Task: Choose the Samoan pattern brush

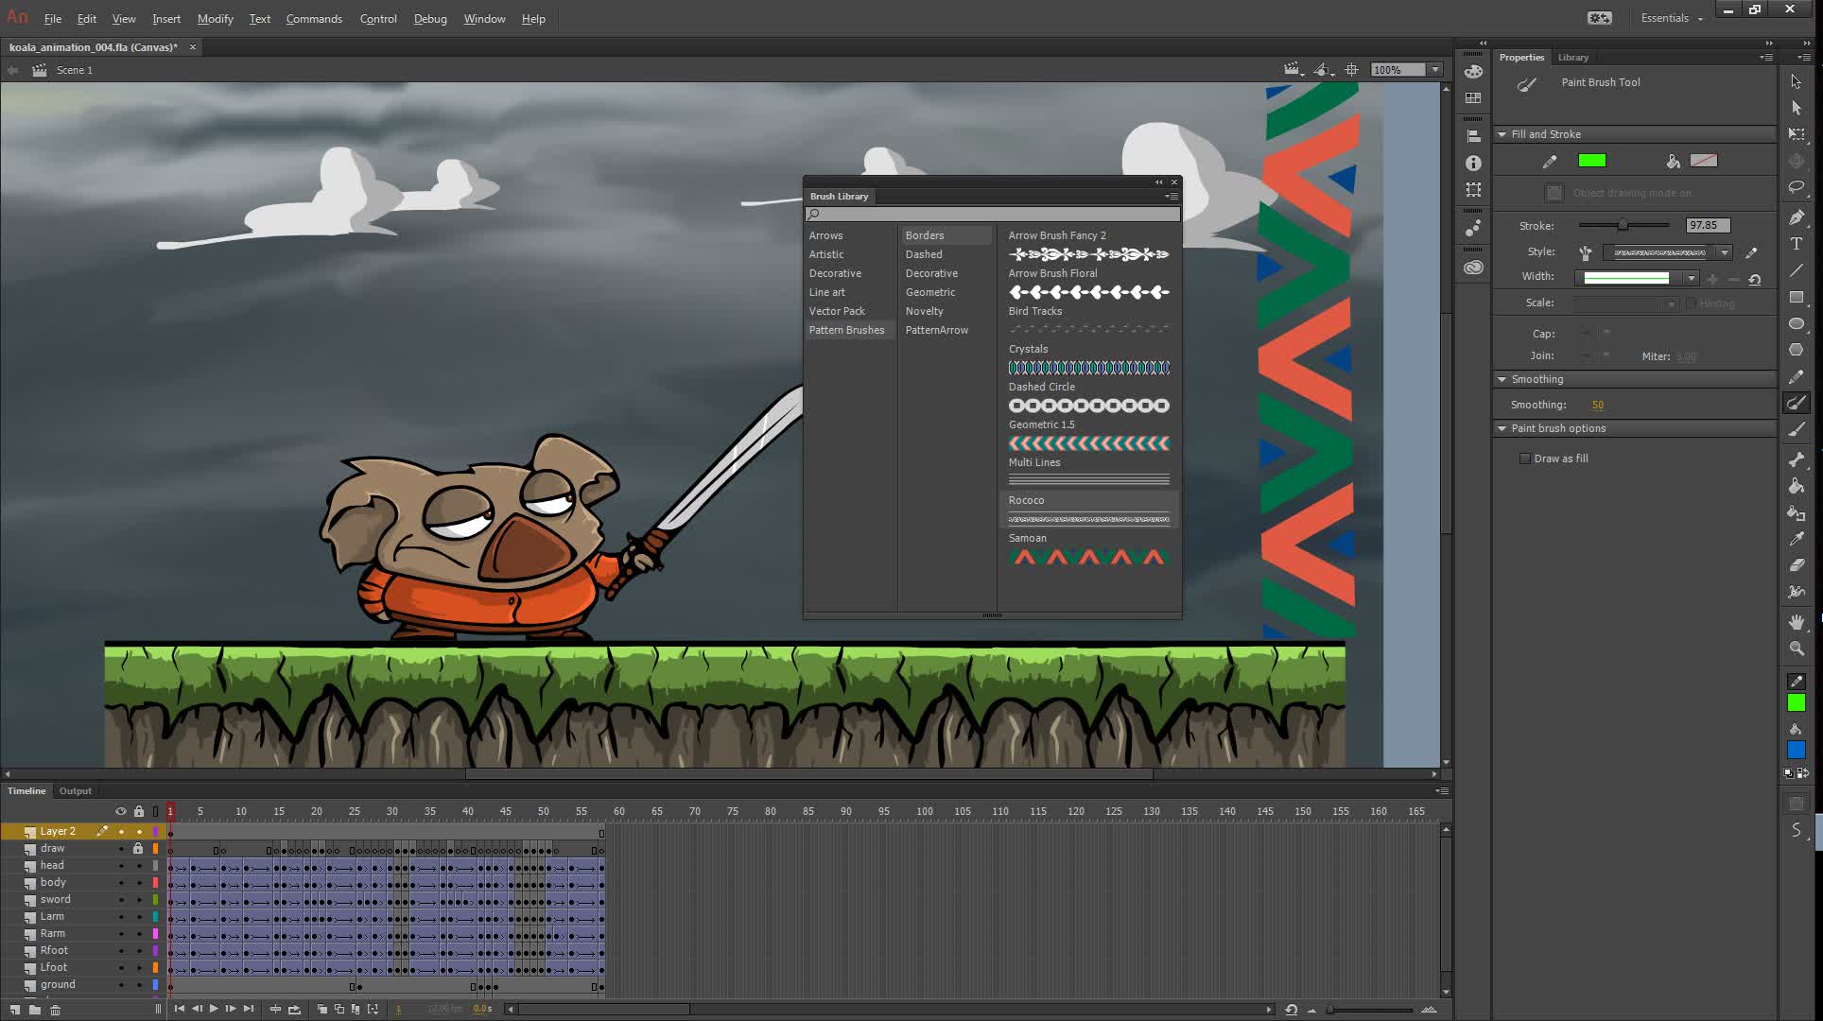Action: (1089, 548)
